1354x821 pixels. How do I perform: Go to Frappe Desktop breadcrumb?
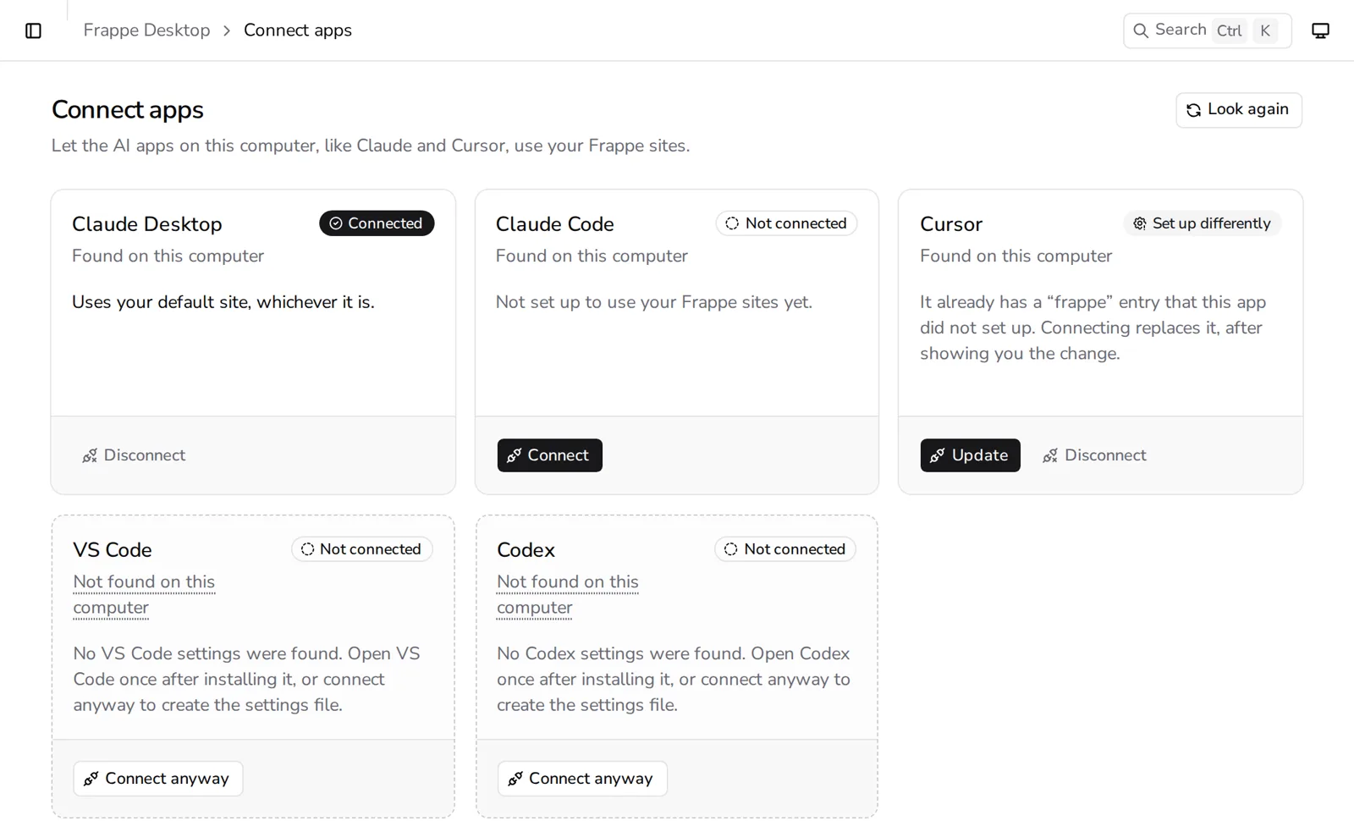(146, 30)
